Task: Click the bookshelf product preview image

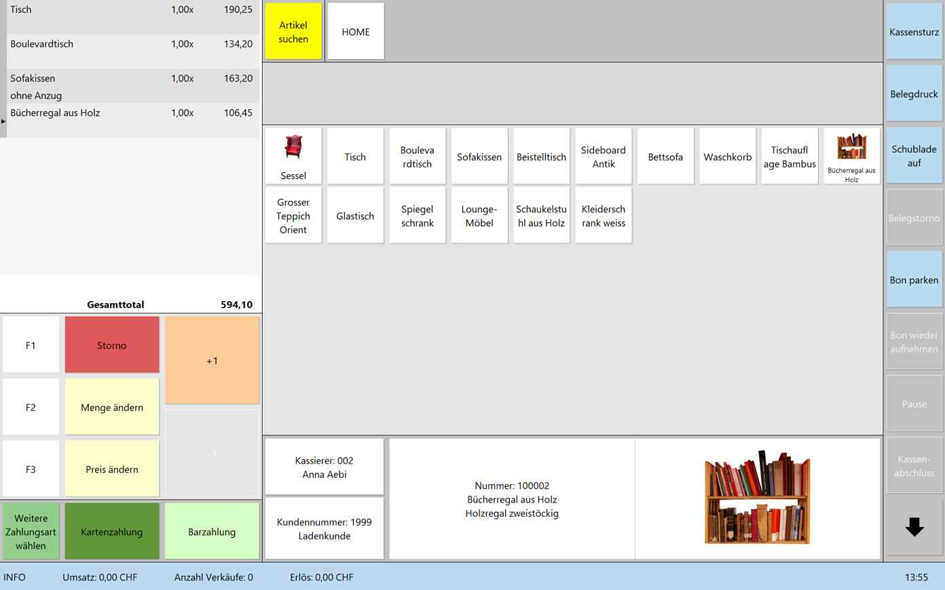Action: 757,498
